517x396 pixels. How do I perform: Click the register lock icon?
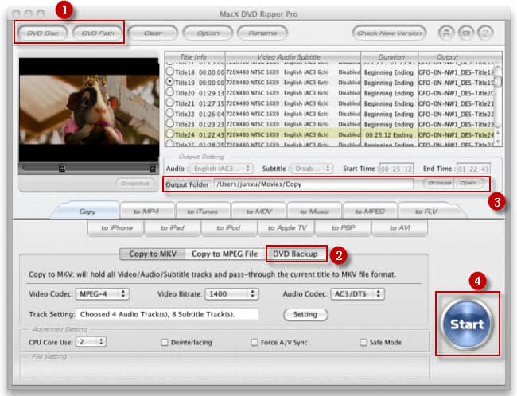click(446, 33)
